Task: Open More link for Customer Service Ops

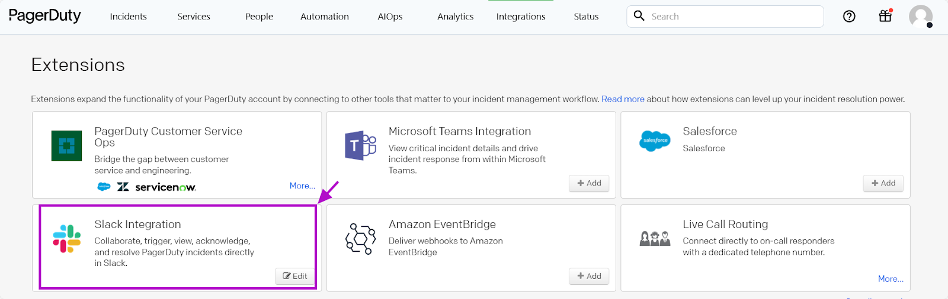Action: [x=302, y=186]
